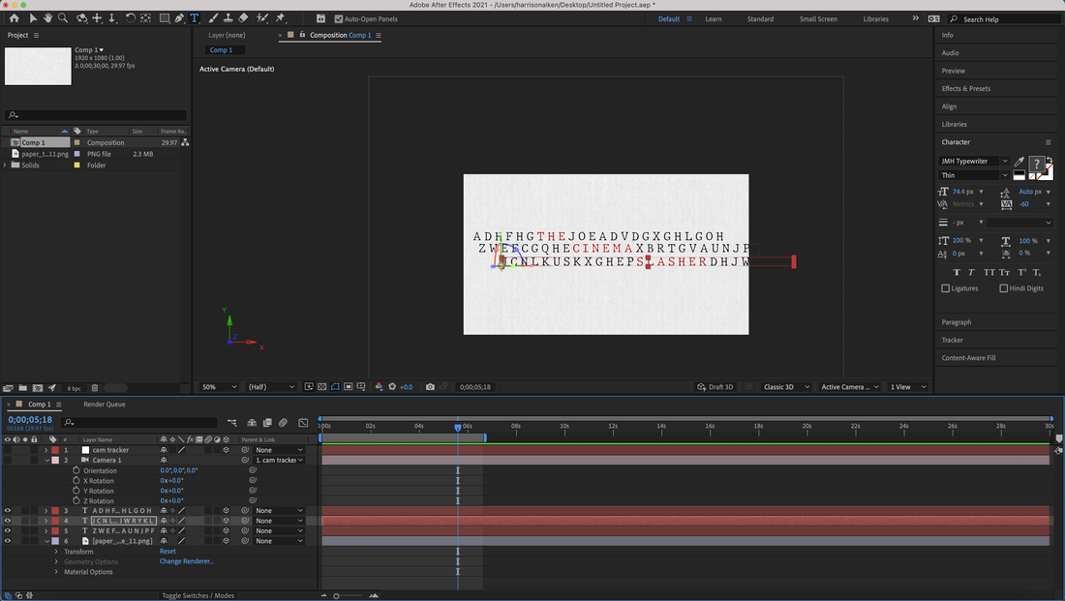Toggle Orientation stopwatch for Camera 1
The height and width of the screenshot is (601, 1065).
tap(76, 470)
